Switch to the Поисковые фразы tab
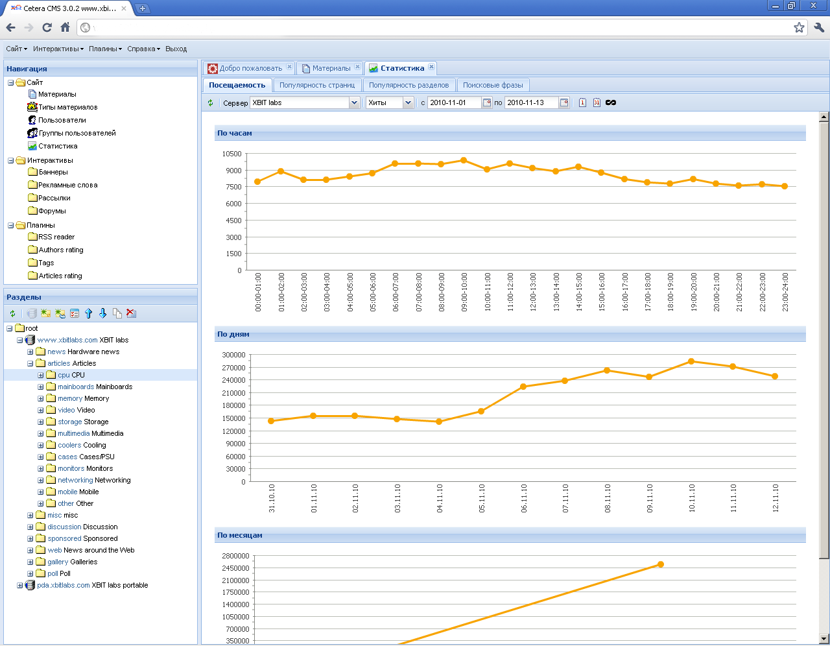830x646 pixels. click(493, 85)
